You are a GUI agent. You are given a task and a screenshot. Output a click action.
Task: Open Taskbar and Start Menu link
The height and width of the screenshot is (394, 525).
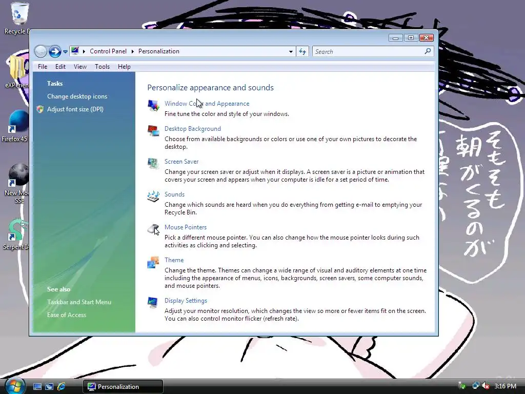(x=79, y=302)
